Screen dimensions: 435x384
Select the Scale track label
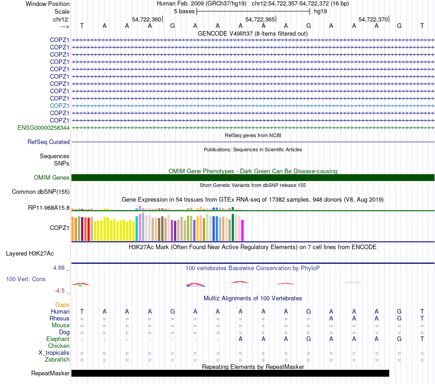click(62, 11)
